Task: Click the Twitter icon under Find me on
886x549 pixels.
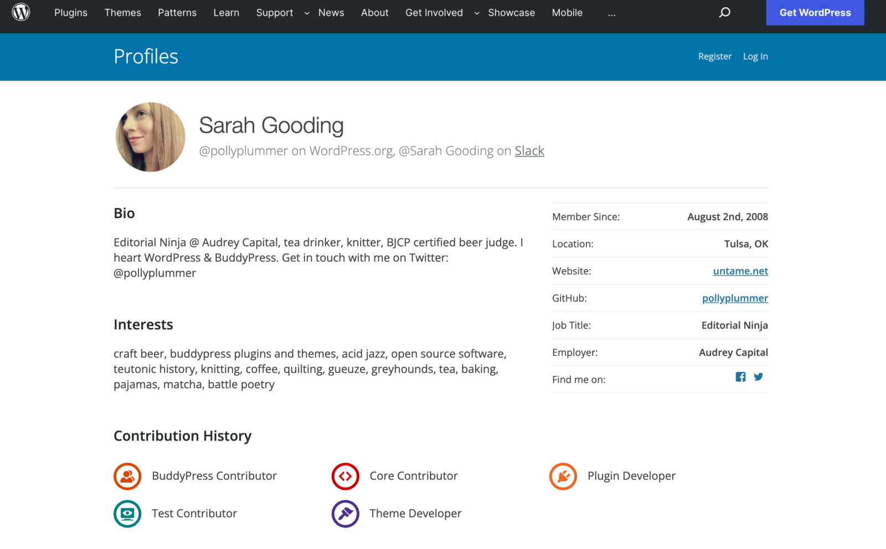Action: tap(759, 377)
